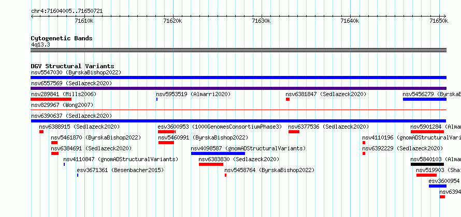The width and height of the screenshot is (461, 217).
Task: Click the nsv5547030 (ByrskaBishop2022) label
Action: tap(76, 72)
